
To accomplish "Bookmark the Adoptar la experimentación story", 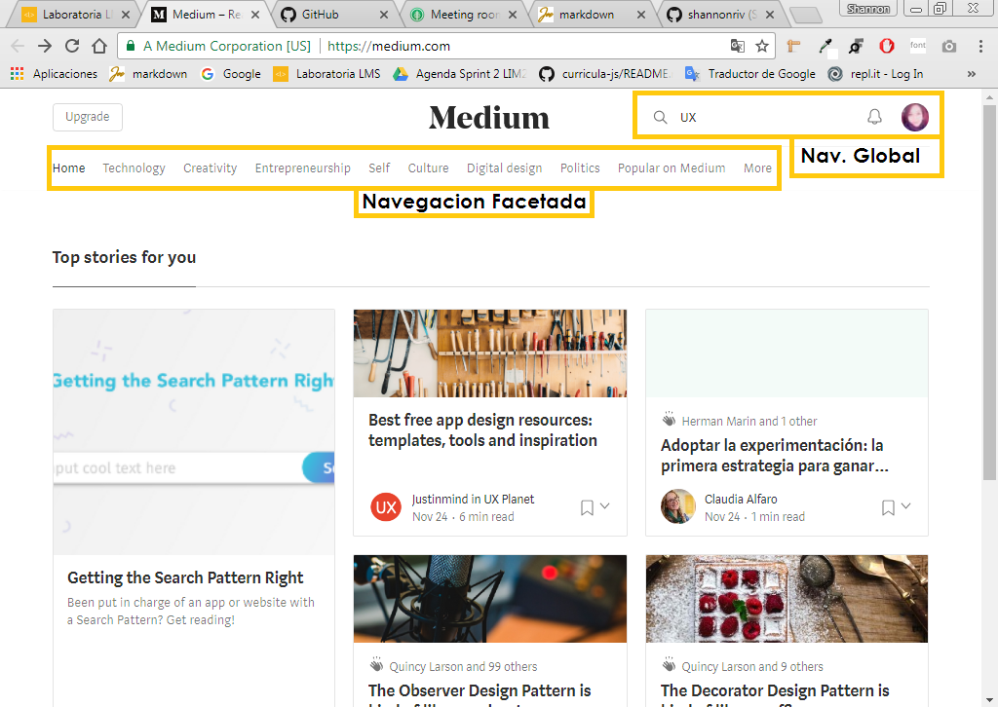I will [888, 507].
